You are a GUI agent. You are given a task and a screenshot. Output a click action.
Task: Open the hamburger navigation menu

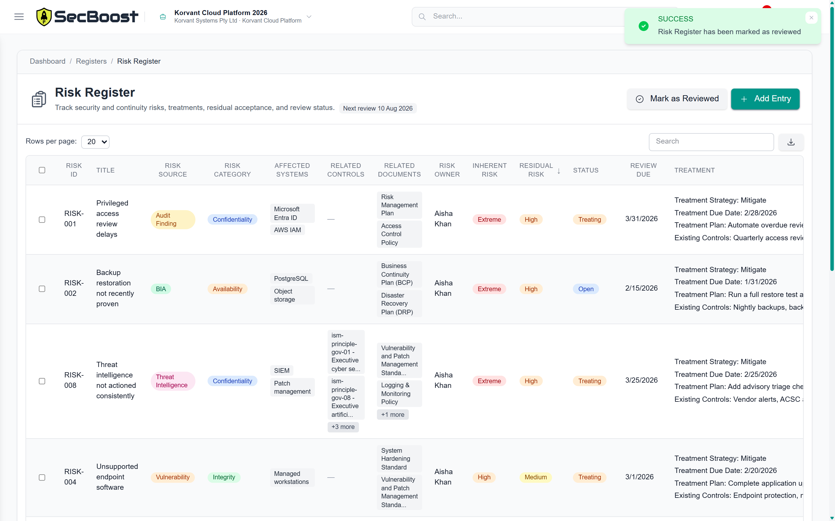pos(19,16)
